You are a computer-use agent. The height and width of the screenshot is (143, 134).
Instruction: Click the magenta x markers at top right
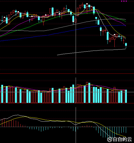tap(124, 1)
